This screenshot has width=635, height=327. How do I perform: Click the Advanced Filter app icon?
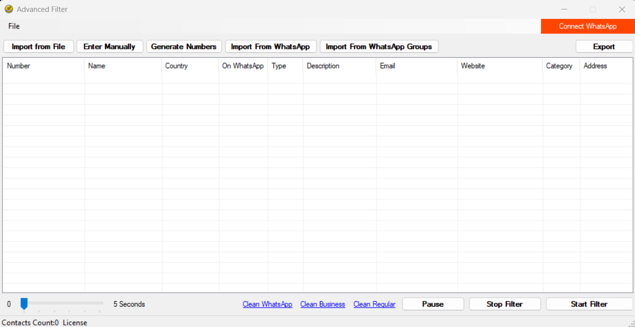8,9
